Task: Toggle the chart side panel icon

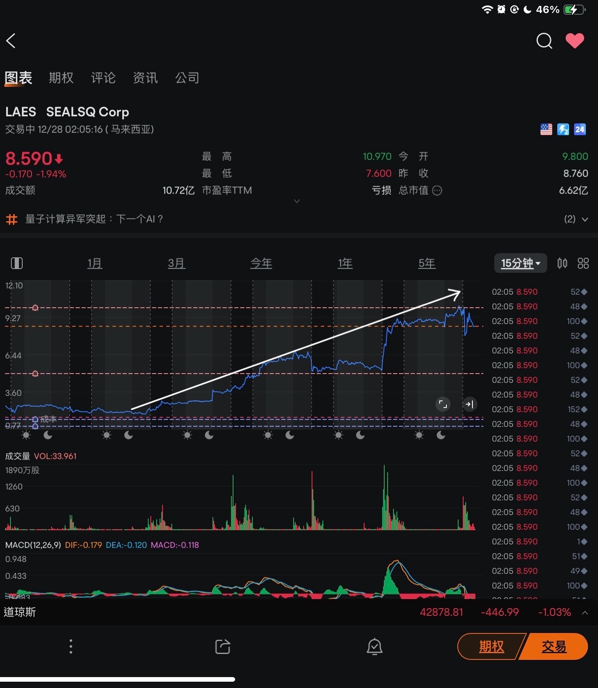Action: coord(16,263)
